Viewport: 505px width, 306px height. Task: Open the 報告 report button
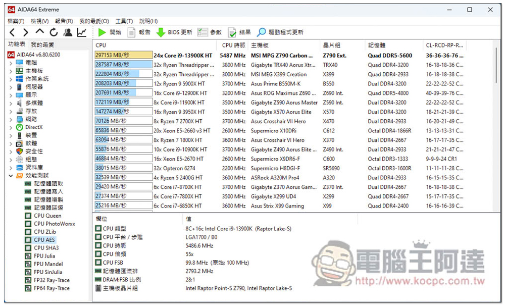(139, 32)
